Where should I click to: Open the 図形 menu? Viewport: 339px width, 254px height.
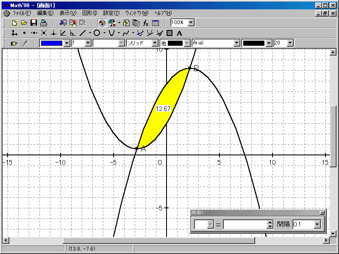89,13
